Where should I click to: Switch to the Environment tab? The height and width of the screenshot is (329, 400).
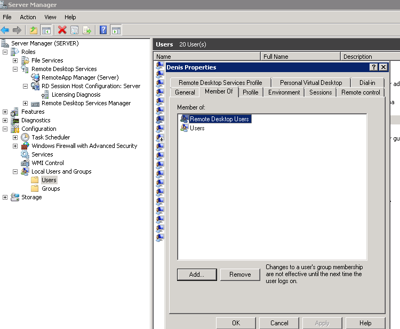coord(284,92)
